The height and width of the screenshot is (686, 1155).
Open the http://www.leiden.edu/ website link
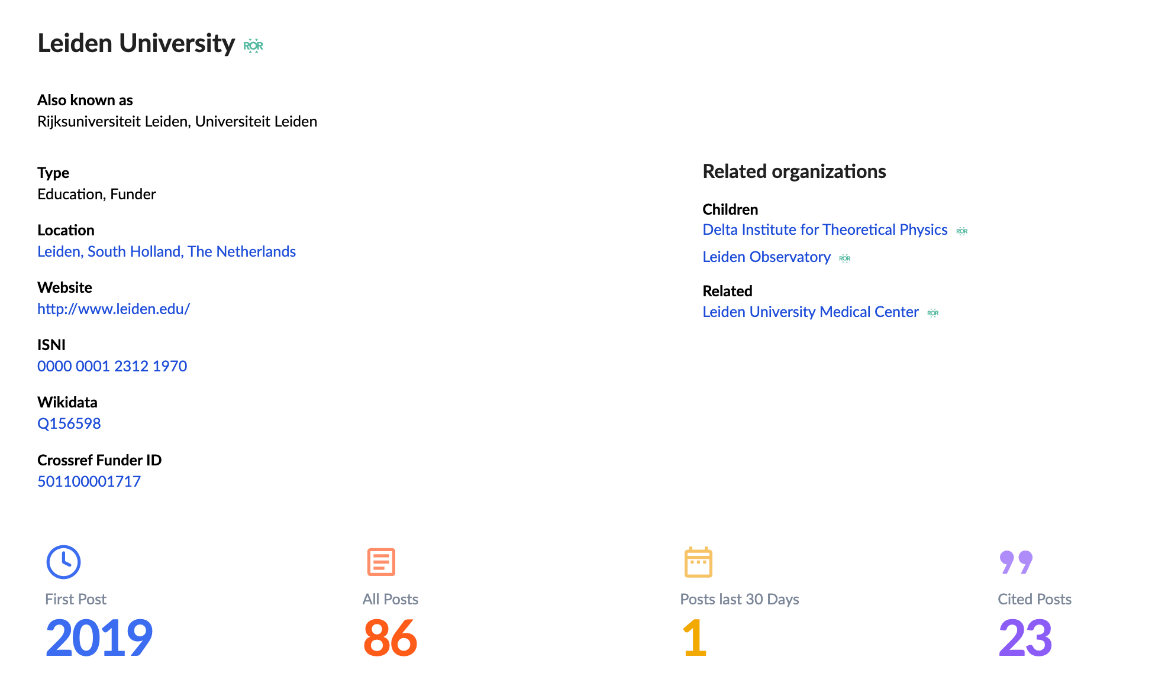pos(114,309)
